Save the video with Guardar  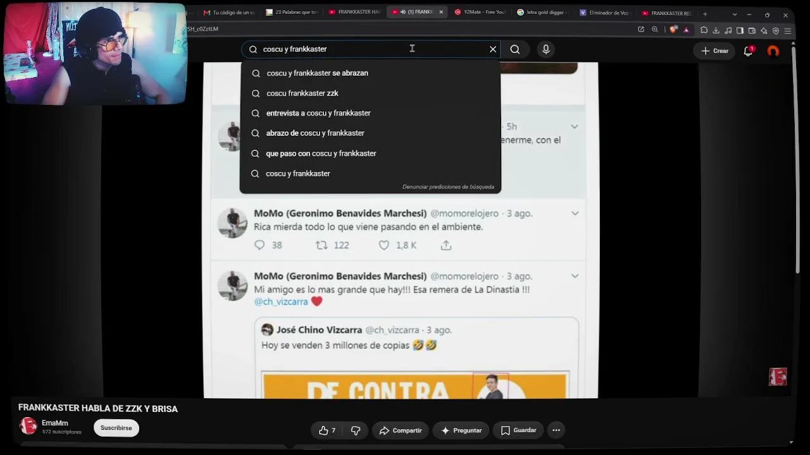tap(519, 430)
